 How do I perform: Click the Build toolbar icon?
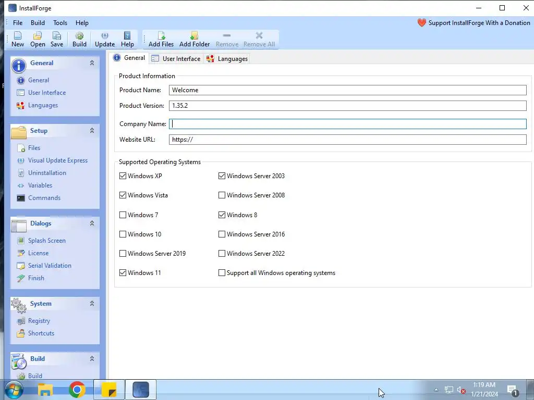(79, 40)
